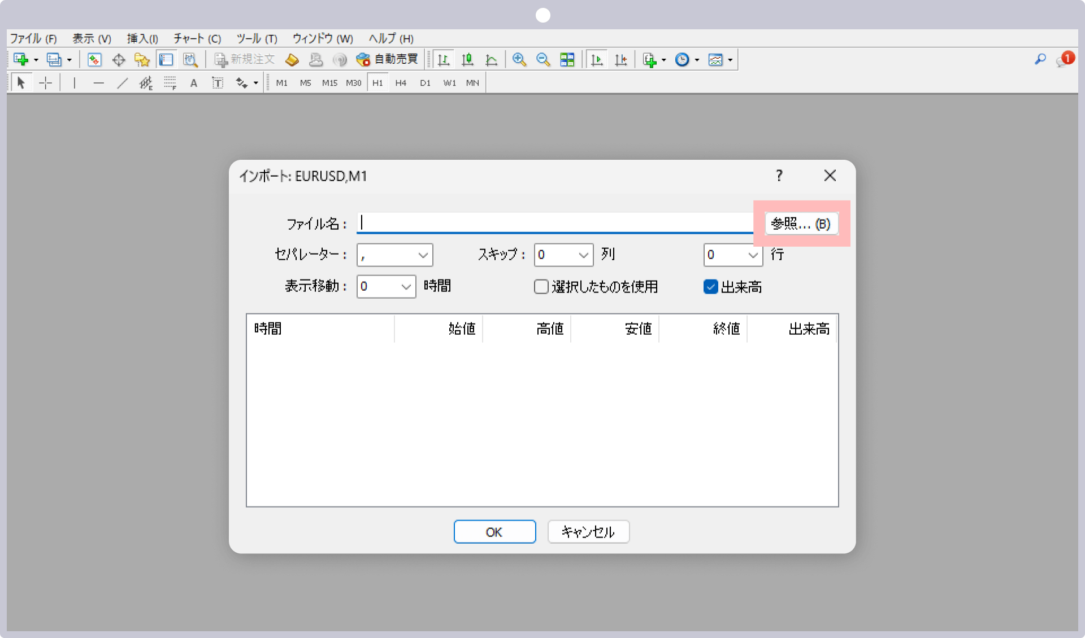Switch to M30 timeframe

click(353, 83)
